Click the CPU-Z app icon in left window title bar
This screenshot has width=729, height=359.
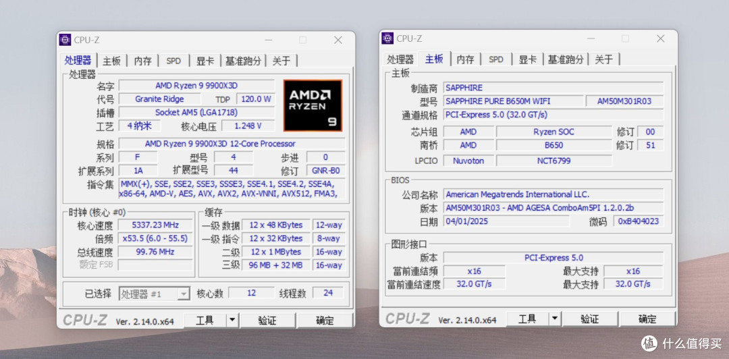65,40
